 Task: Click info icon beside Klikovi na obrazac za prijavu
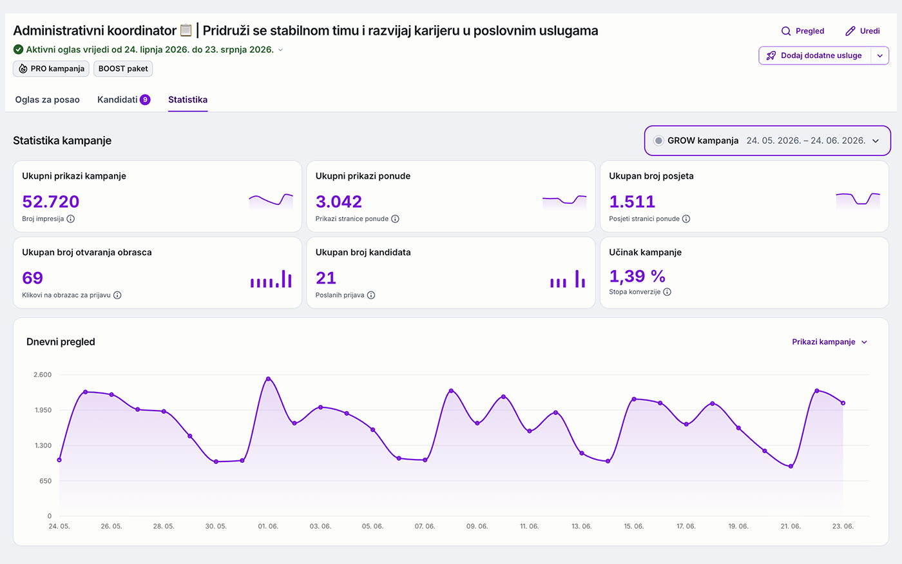(117, 295)
